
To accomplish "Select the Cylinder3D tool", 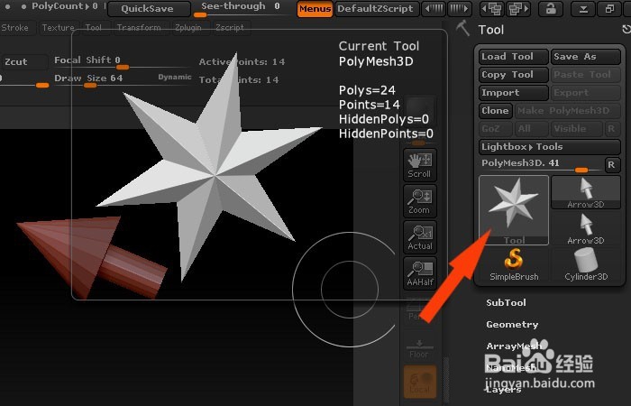I will pyautogui.click(x=586, y=264).
